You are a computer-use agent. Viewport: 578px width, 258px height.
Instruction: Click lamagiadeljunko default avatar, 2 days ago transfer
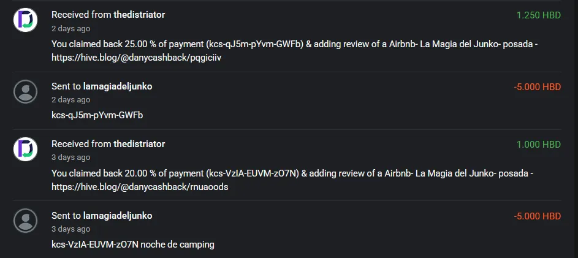(25, 92)
